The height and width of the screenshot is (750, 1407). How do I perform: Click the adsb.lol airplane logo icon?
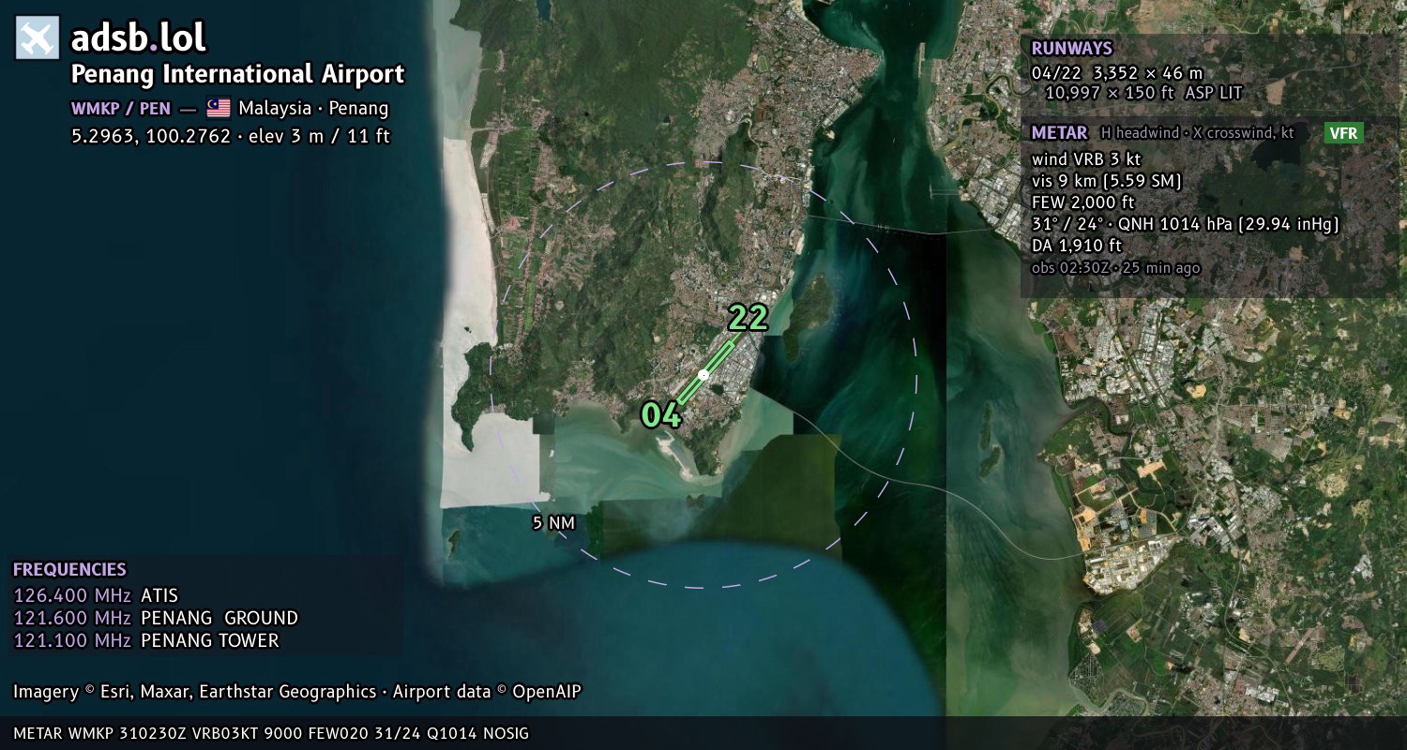(x=38, y=38)
